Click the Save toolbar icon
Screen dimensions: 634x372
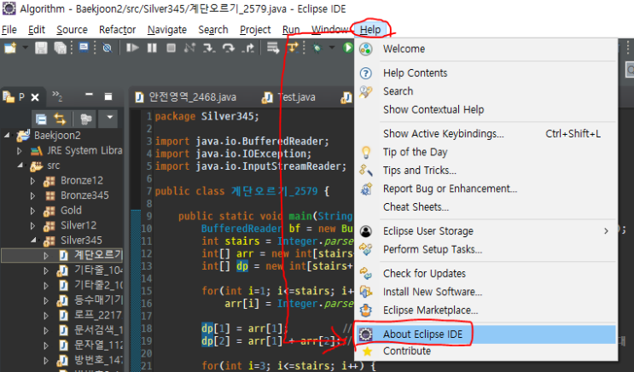pyautogui.click(x=41, y=48)
